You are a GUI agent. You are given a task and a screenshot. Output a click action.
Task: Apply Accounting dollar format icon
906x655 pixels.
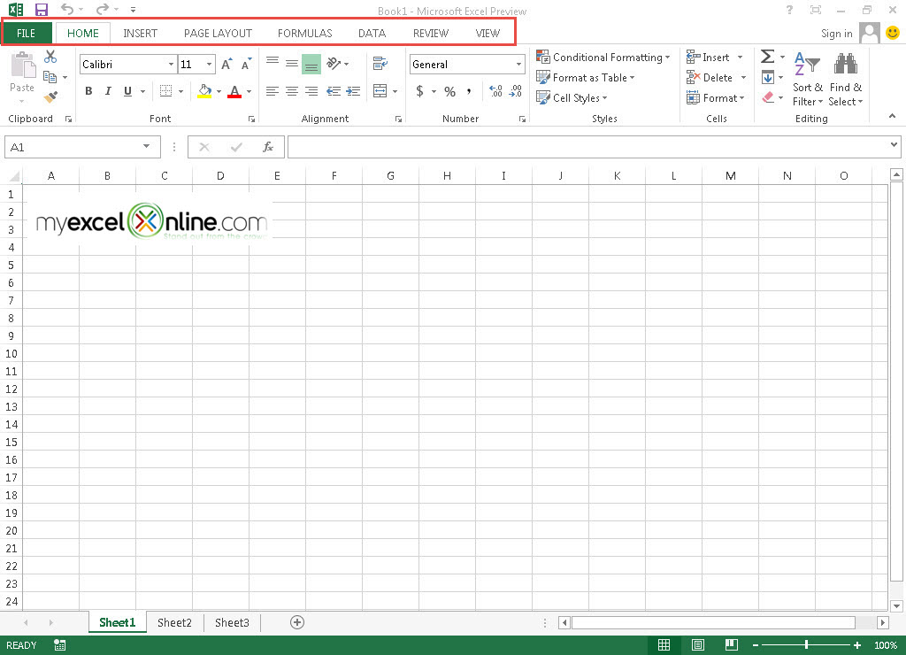click(x=419, y=91)
